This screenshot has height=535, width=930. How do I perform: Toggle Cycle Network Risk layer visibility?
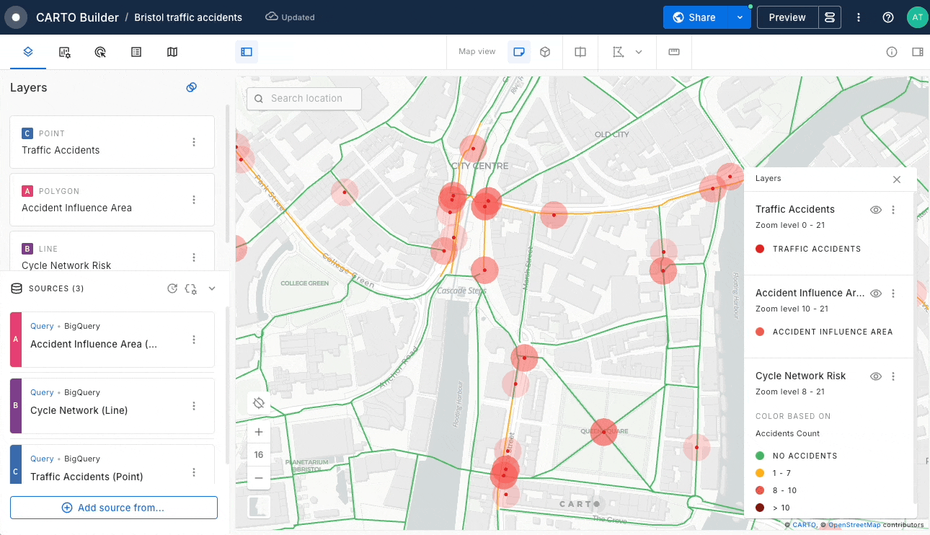[876, 376]
